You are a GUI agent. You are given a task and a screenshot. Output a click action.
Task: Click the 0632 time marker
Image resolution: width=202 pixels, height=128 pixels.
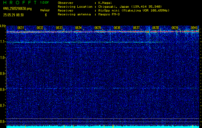[40, 28]
